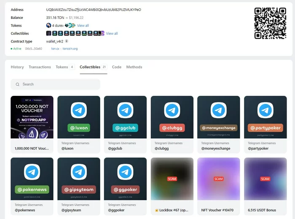Click the orange @partypoker badge

point(265,128)
